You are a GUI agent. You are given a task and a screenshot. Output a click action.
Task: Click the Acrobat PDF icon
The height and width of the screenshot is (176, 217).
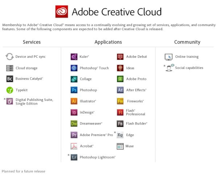pyautogui.click(x=74, y=146)
